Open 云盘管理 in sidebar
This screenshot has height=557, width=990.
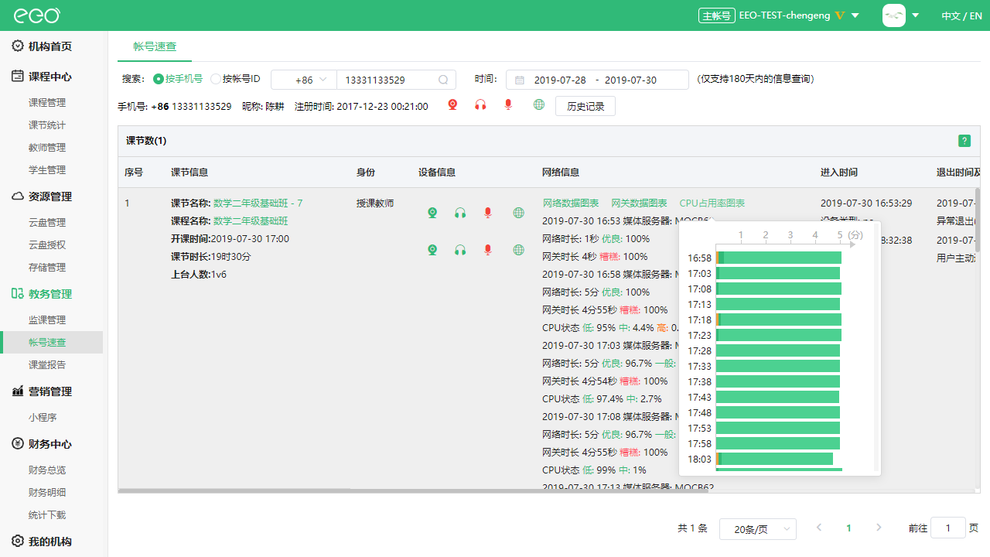pos(47,223)
